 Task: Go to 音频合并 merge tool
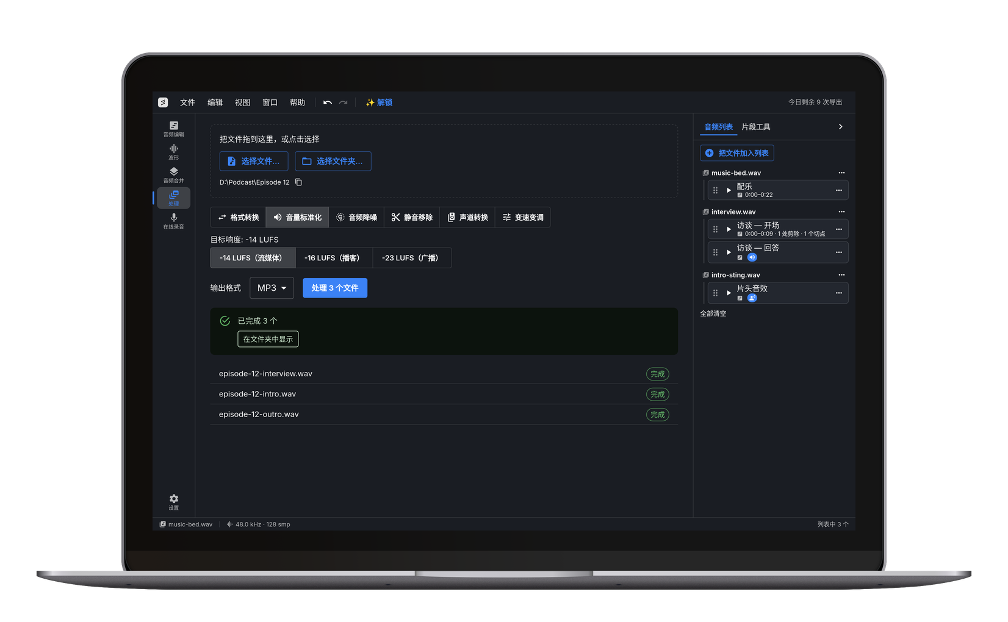tap(173, 175)
